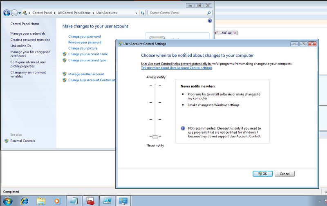This screenshot has height=206, width=327.
Task: Click Change your account name
Action: click(88, 54)
